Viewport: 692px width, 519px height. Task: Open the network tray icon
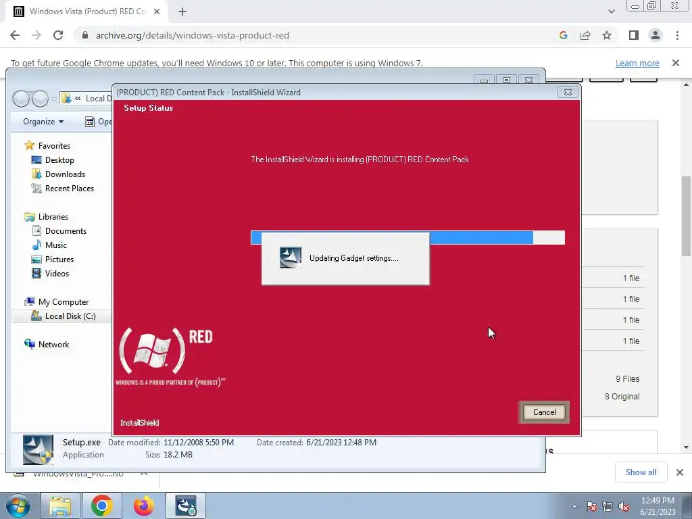[608, 506]
